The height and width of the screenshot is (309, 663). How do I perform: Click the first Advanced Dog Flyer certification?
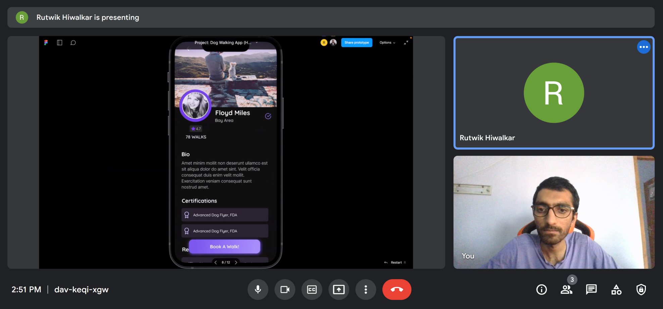pos(225,215)
